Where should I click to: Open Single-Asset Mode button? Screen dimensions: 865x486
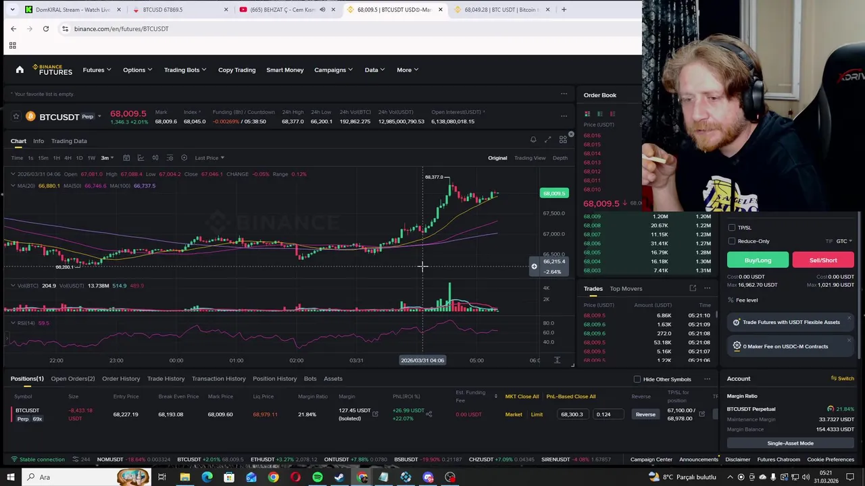tap(791, 443)
